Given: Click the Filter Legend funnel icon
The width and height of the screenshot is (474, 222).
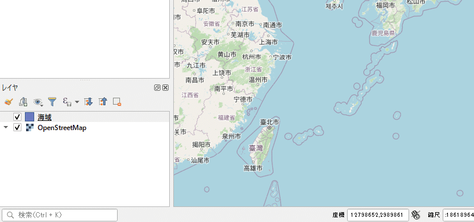Looking at the screenshot, I should pos(52,102).
